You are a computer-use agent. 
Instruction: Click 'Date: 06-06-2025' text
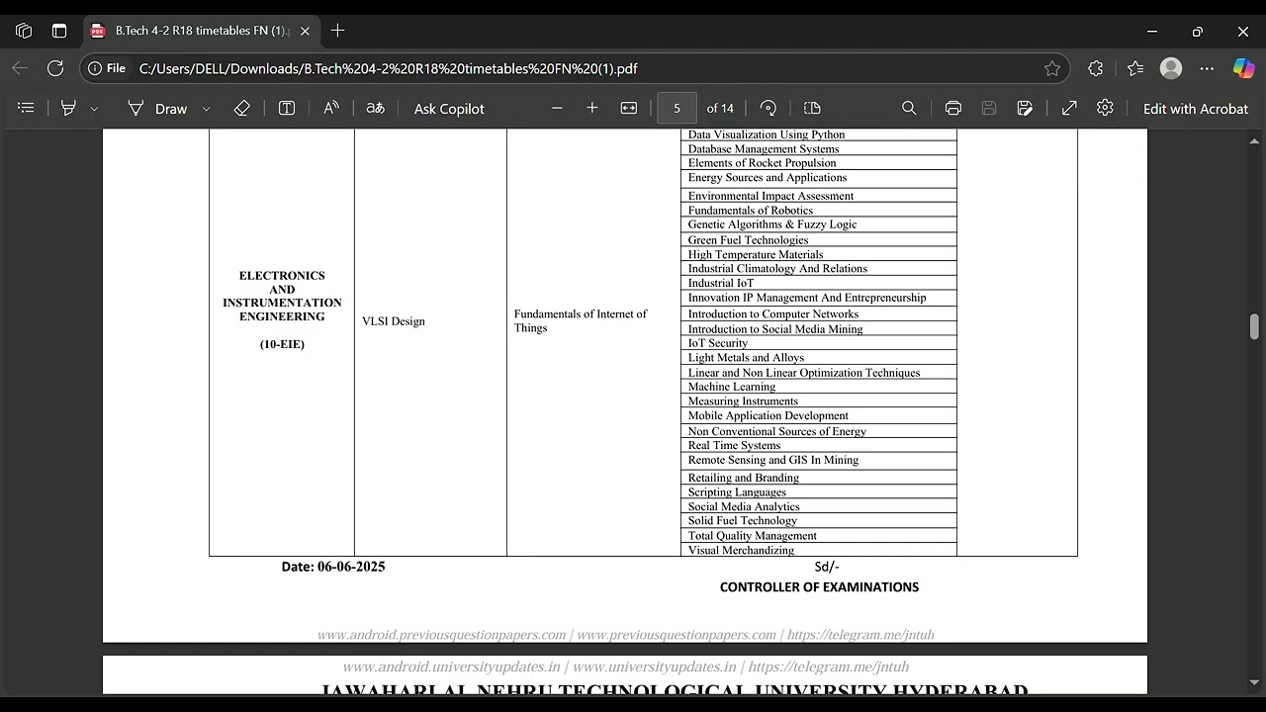[333, 567]
